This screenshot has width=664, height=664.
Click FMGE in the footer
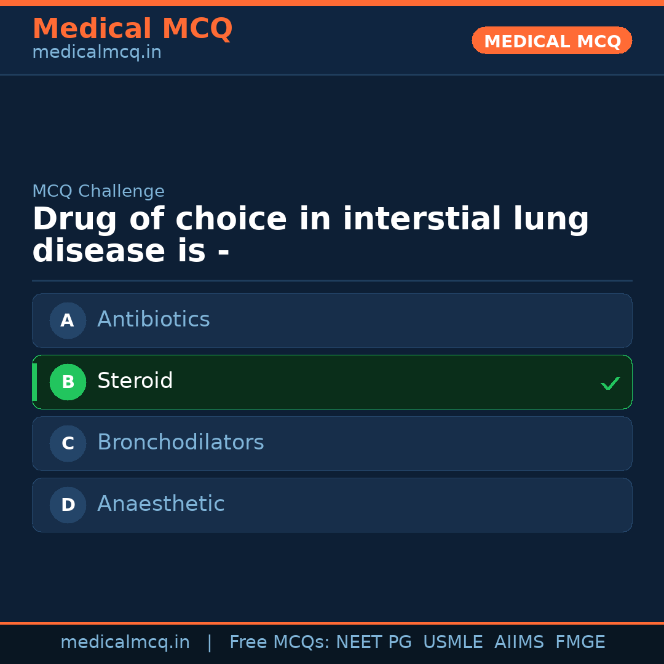[580, 642]
